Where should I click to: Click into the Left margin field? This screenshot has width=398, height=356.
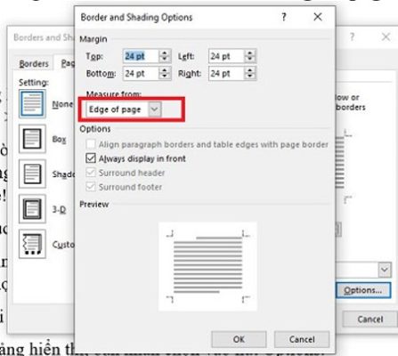[x=226, y=56]
